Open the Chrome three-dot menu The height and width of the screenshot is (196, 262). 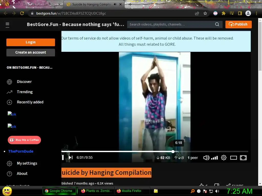pyautogui.click(x=256, y=13)
